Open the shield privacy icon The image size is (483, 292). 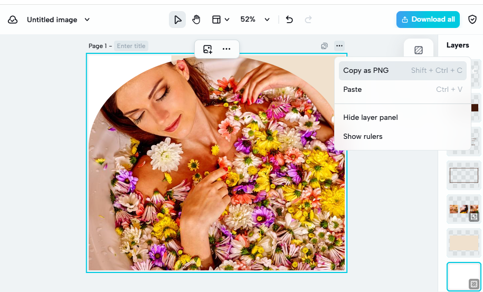472,20
